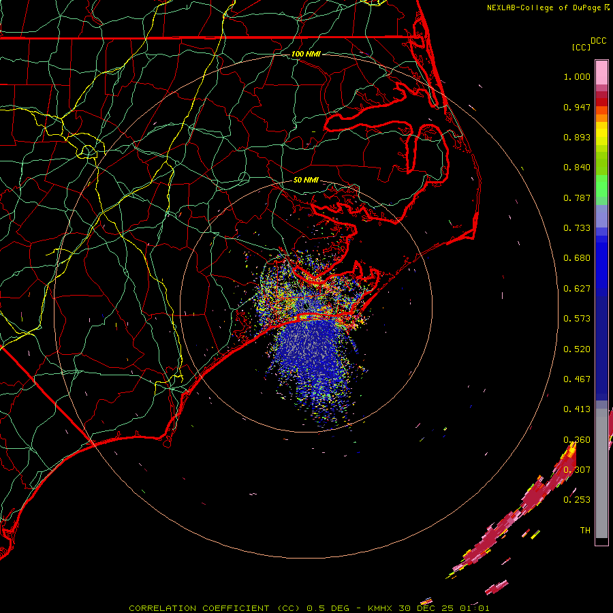Click the 0.947 legend value
613x613 pixels.
[x=577, y=107]
